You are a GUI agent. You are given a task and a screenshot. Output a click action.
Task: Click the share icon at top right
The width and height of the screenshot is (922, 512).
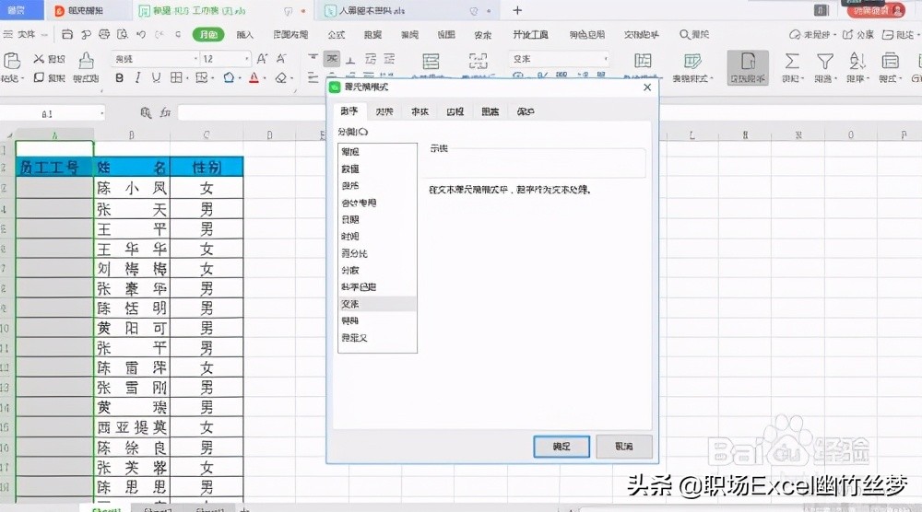(847, 35)
